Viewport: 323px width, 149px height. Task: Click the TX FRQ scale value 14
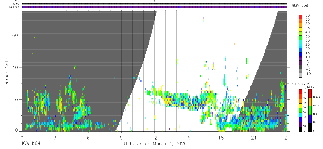tap(304, 107)
